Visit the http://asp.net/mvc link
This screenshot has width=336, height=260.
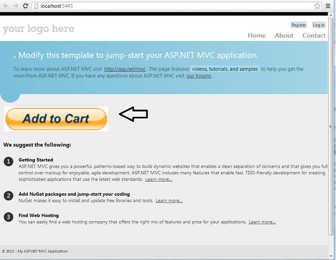pyautogui.click(x=125, y=69)
